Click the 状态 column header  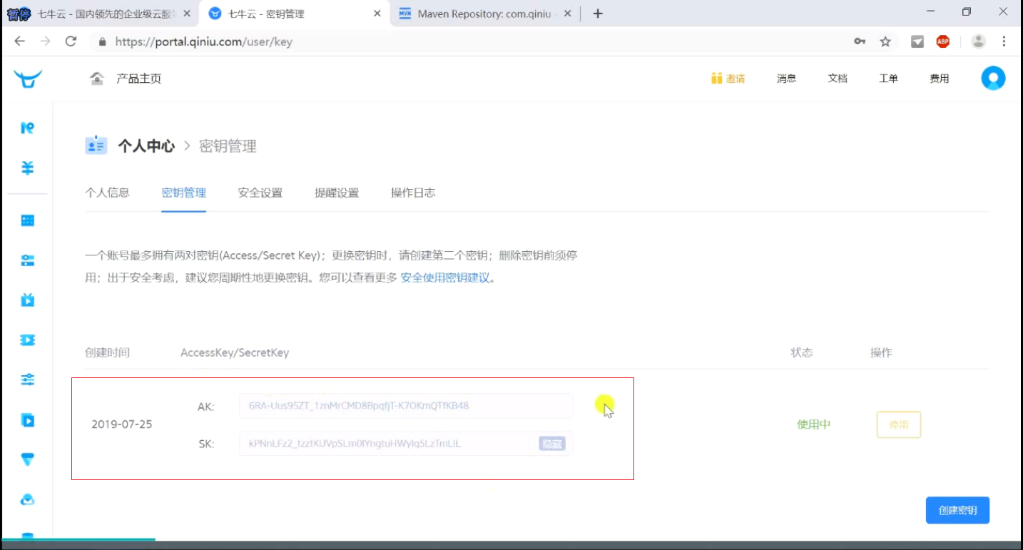click(802, 352)
